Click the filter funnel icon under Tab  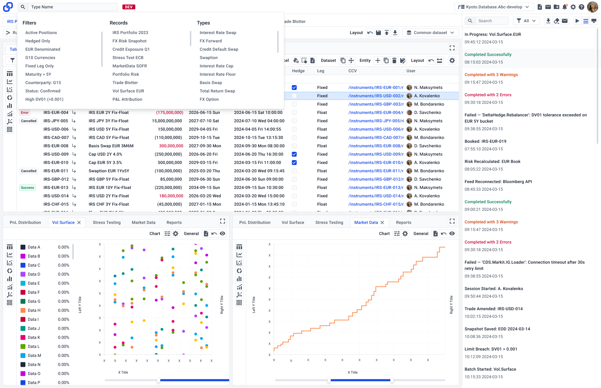(13, 60)
